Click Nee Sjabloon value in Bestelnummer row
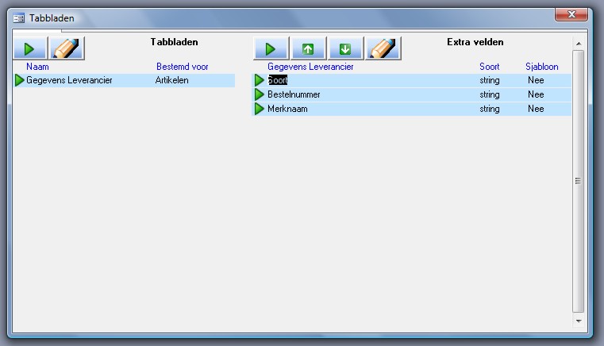Screen dimensions: 604x346 [536, 94]
